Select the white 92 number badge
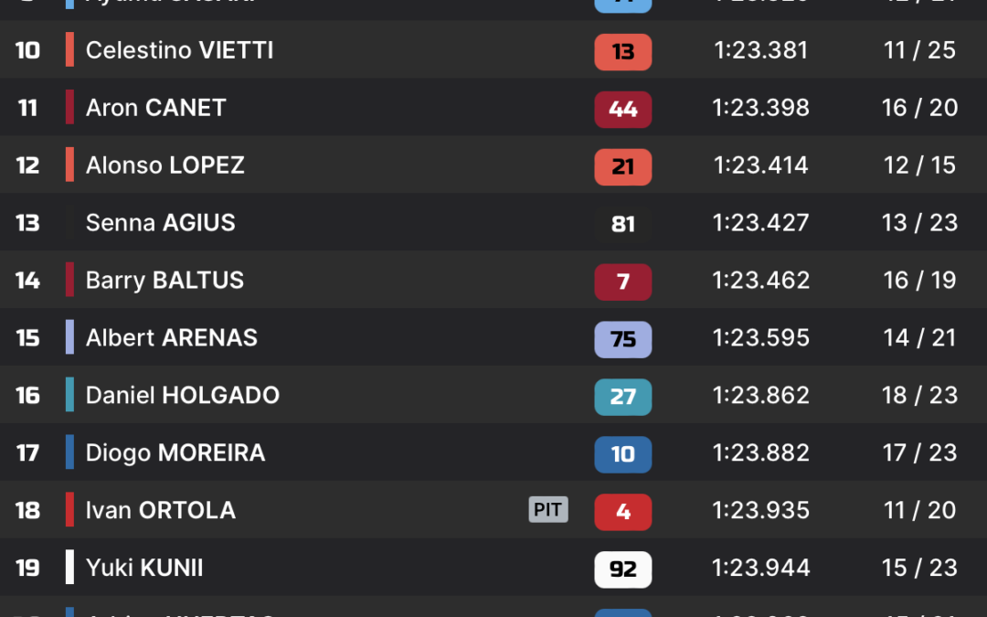Image resolution: width=987 pixels, height=617 pixels. tap(622, 569)
